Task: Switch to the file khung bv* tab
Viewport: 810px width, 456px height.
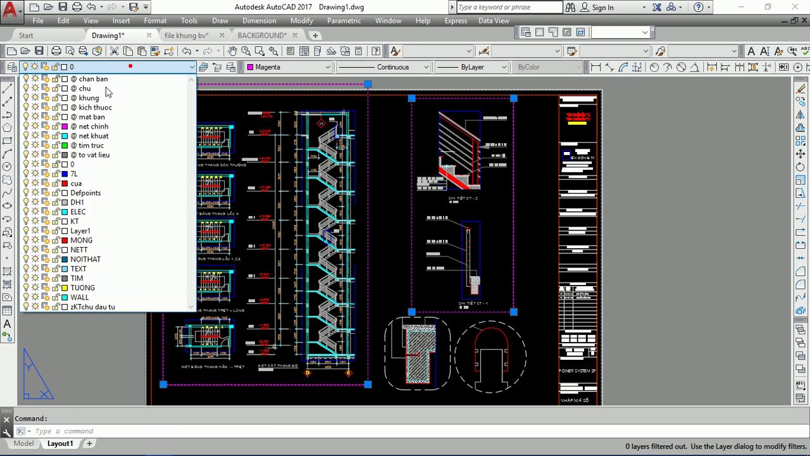Action: (186, 35)
